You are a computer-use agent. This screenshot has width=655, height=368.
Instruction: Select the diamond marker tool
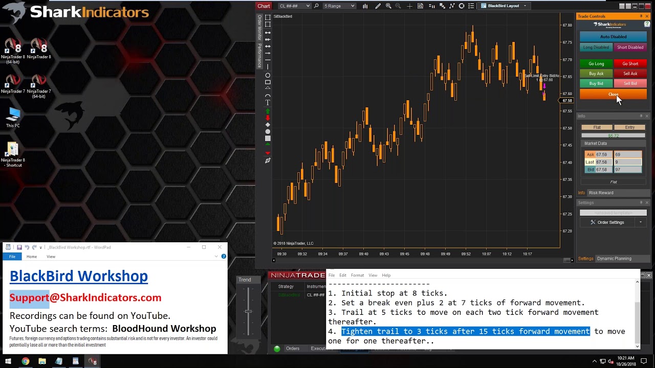pyautogui.click(x=268, y=125)
